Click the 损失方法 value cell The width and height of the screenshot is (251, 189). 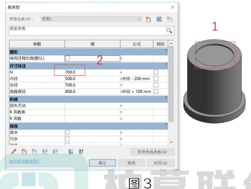(x=92, y=106)
